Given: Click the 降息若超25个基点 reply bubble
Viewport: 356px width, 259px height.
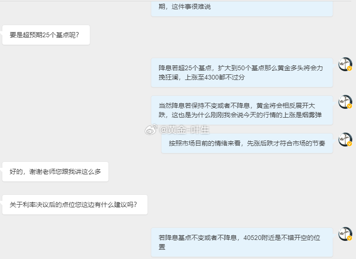Looking at the screenshot, I should pyautogui.click(x=242, y=73).
